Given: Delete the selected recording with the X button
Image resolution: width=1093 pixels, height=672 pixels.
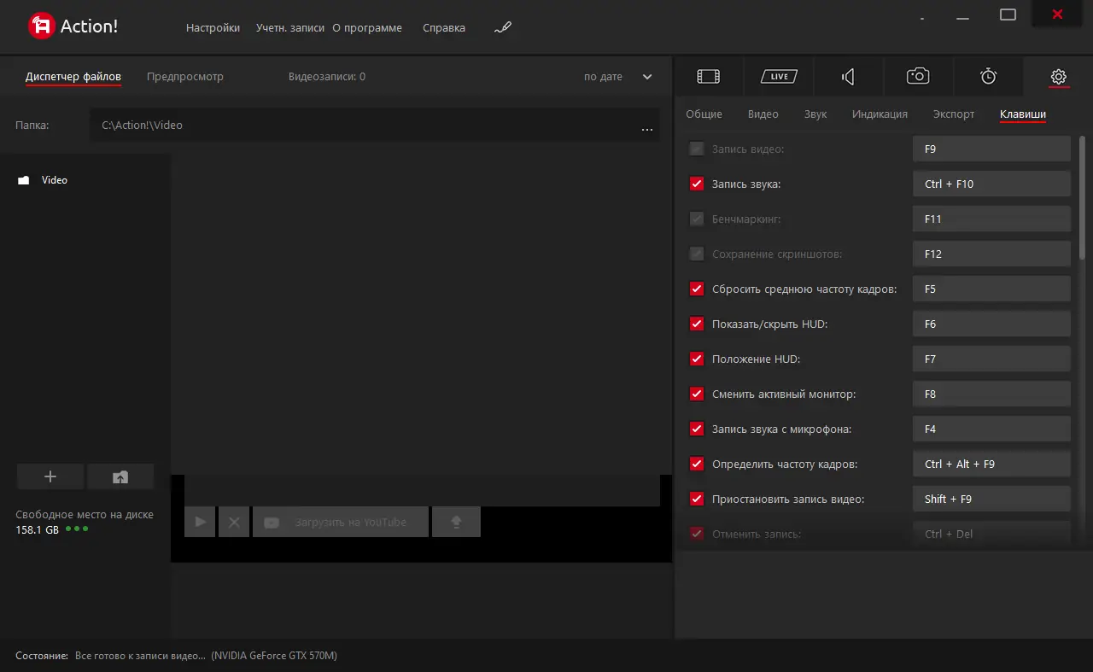Looking at the screenshot, I should [x=234, y=522].
